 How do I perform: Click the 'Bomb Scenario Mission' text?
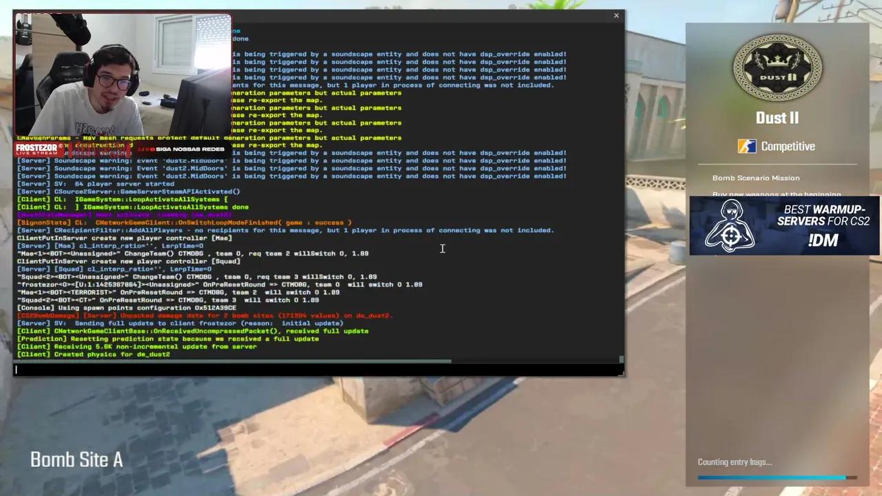coord(756,178)
